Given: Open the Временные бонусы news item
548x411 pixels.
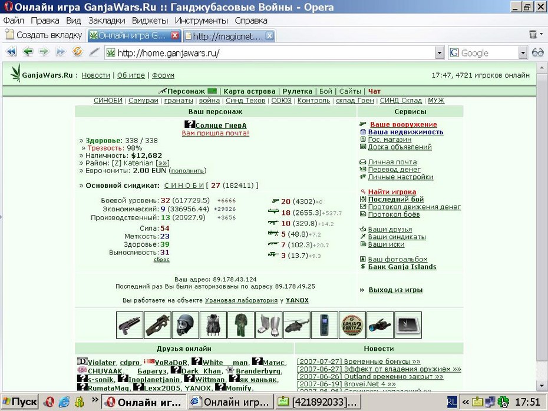Looking at the screenshot, I should pyautogui.click(x=359, y=362).
